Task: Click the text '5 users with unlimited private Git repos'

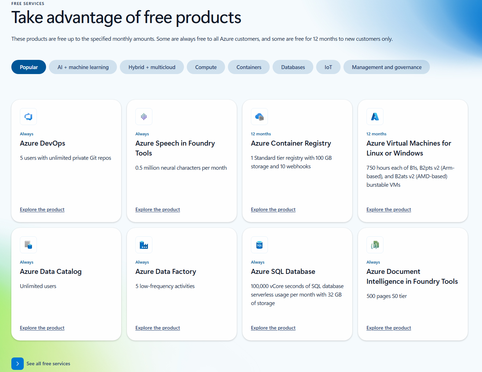Action: coord(66,158)
